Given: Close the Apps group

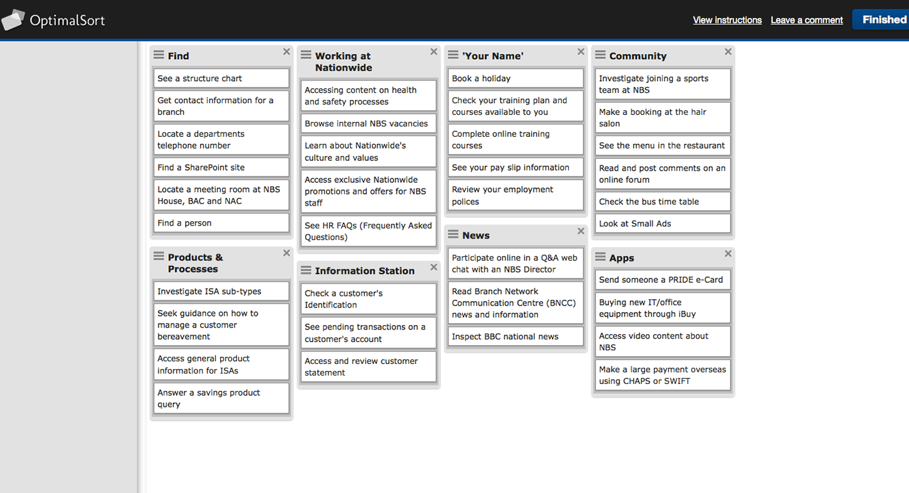Looking at the screenshot, I should (728, 254).
